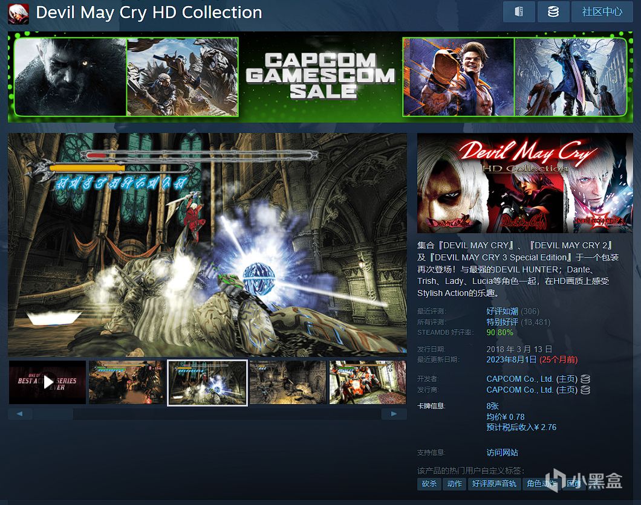Open the publisher's (主页) homepage link
Viewport: 641px width, 505px height.
(567, 390)
